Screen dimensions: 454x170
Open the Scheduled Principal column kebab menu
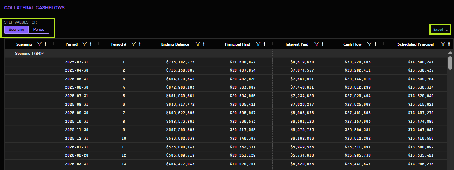[449, 44]
